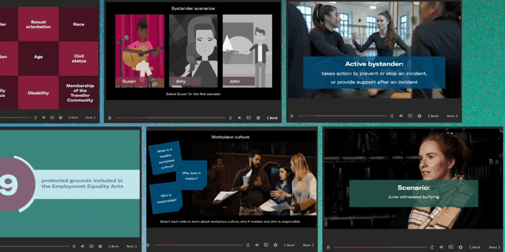Replay the Bystander scenarios slide
Image resolution: width=505 pixels, height=252 pixels.
point(230,118)
